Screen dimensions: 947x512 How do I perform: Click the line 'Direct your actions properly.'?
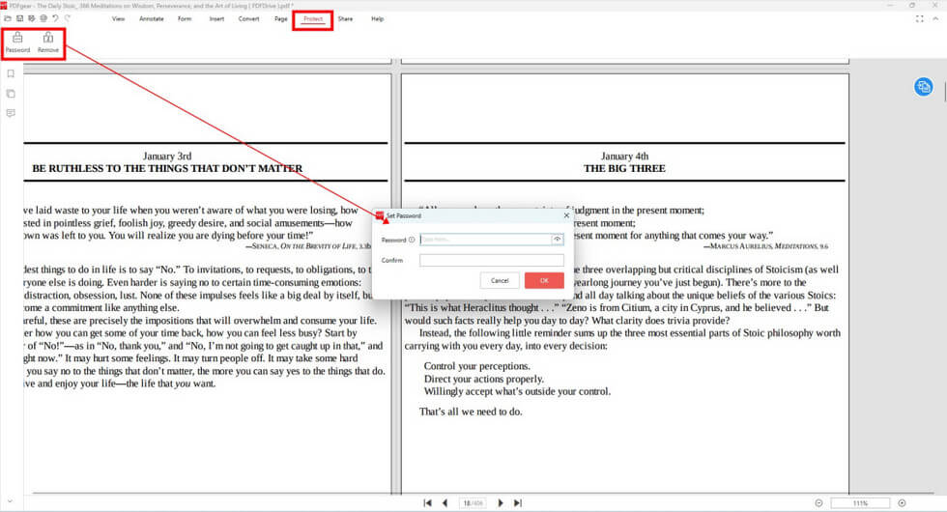pos(484,379)
